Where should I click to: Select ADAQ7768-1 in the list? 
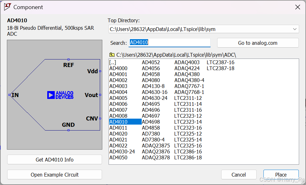189,92
